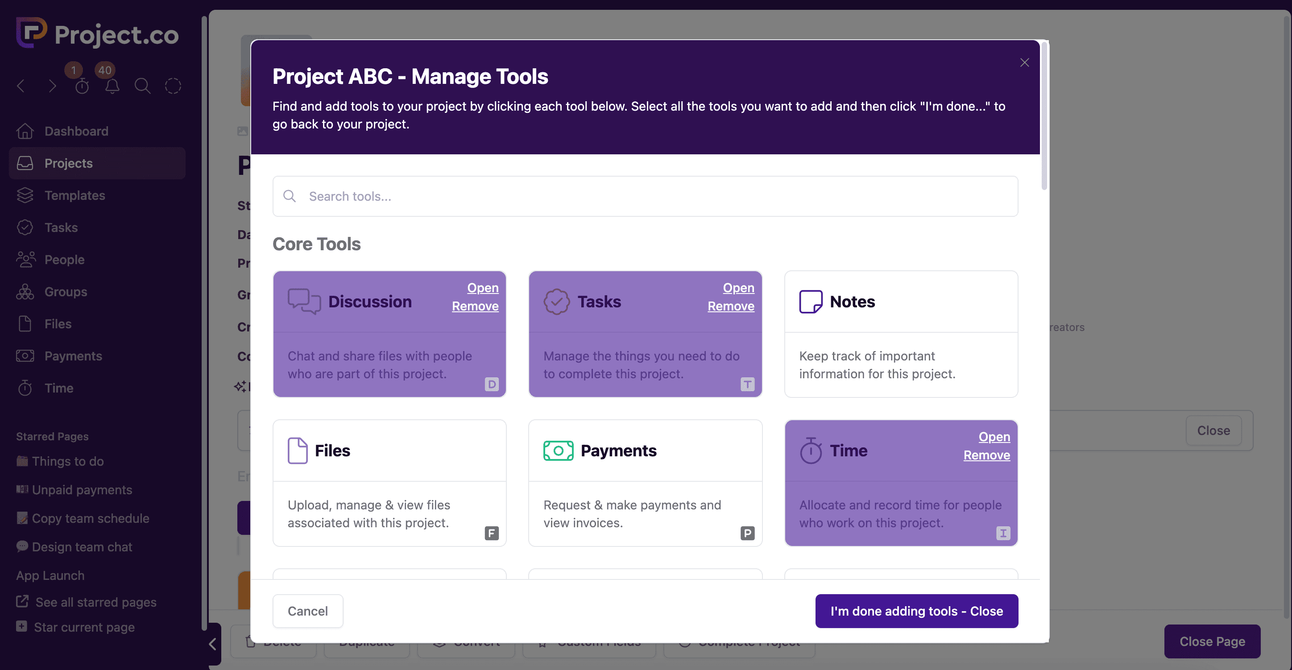This screenshot has height=670, width=1292.
Task: Go to People in the sidebar
Action: click(64, 259)
